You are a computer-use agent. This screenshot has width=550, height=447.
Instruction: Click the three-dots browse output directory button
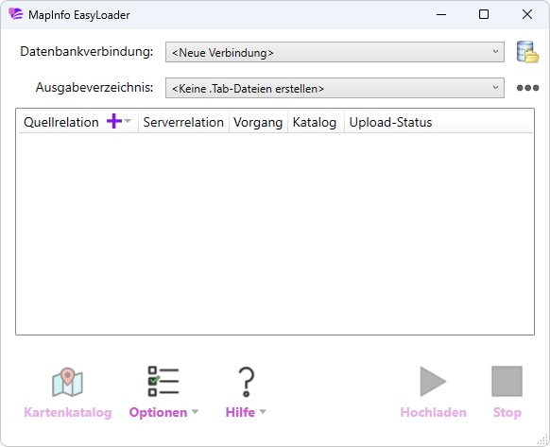pos(527,88)
